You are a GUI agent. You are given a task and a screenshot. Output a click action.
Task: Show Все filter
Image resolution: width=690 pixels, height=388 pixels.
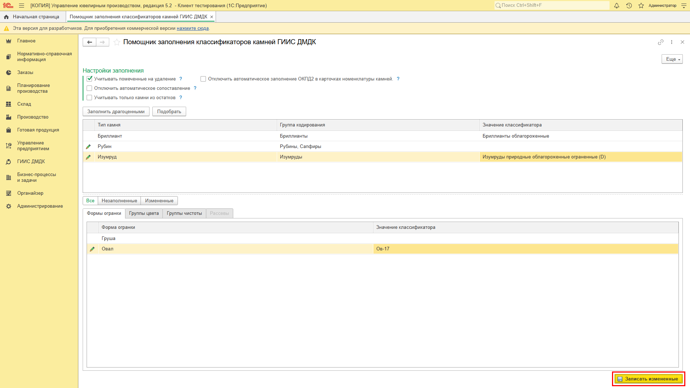pyautogui.click(x=90, y=201)
